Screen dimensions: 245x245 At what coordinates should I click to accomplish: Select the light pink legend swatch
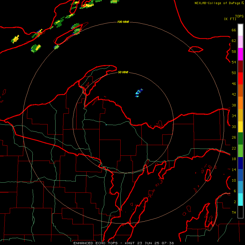240,42
